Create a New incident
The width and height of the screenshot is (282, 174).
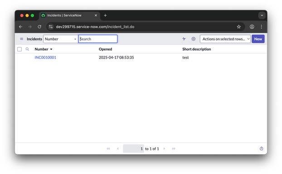[x=258, y=39]
